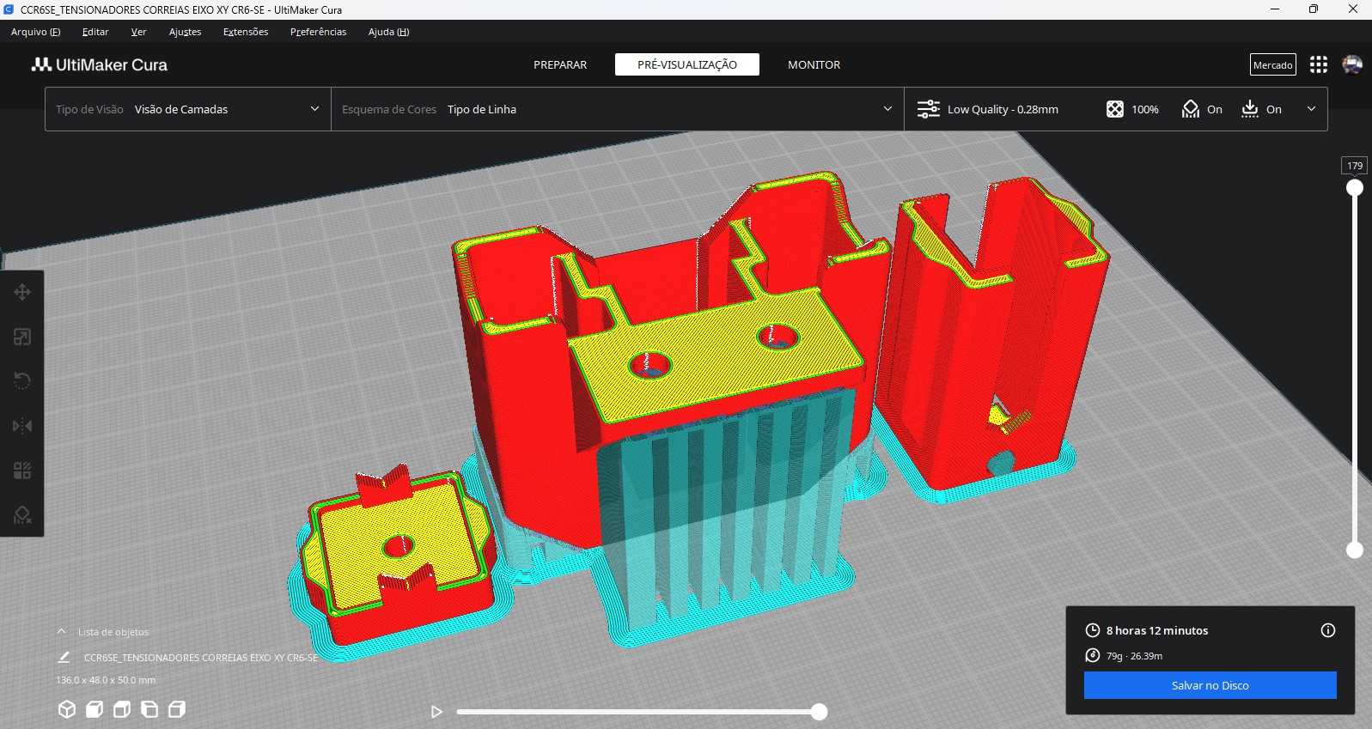Open the Tipo de Visão dropdown
The image size is (1372, 729).
[187, 109]
